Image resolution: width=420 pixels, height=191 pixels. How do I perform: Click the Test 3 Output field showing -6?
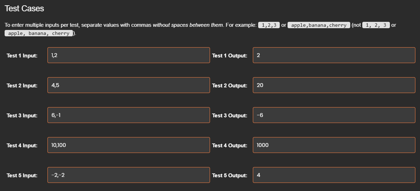[x=334, y=115]
